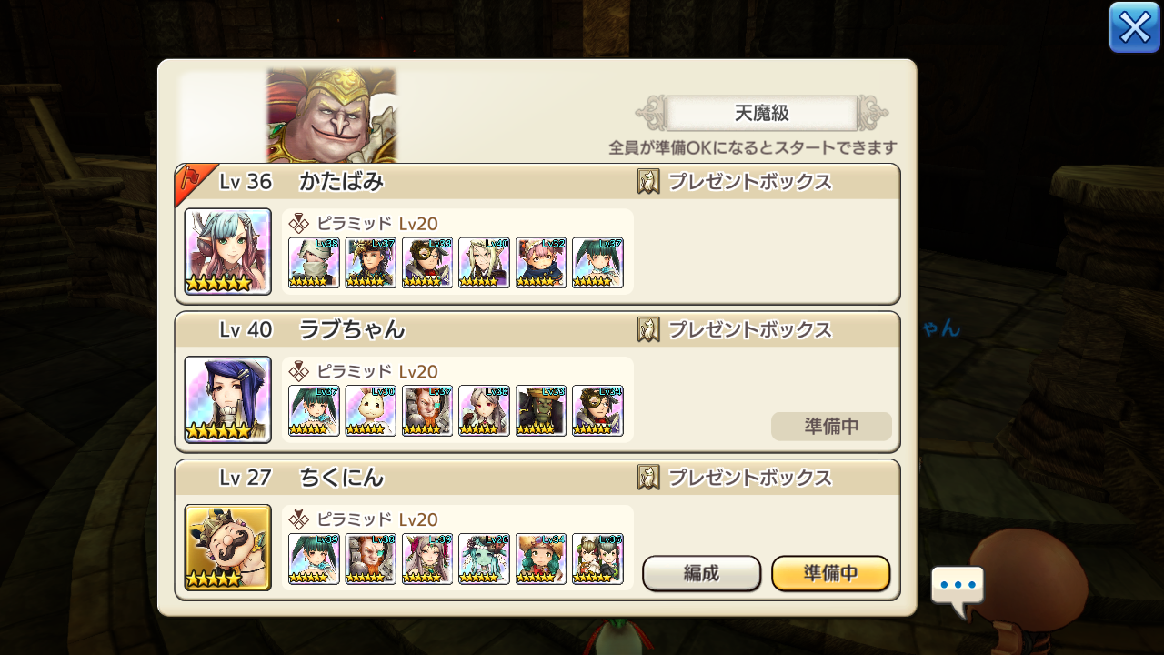
Task: Click the orange 準備中 ready button
Action: coord(830,573)
